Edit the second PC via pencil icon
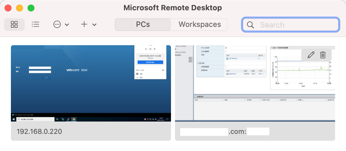 [x=311, y=55]
